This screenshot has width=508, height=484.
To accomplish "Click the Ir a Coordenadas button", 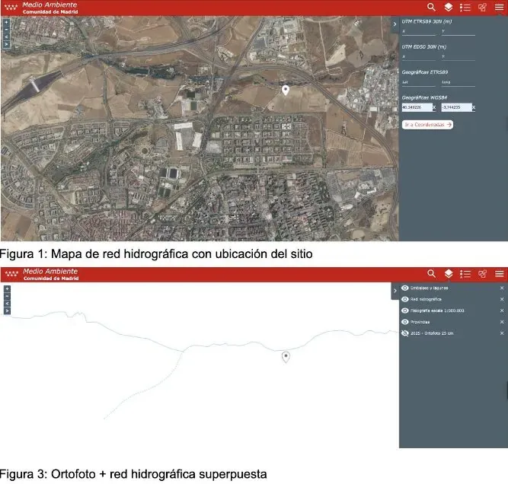I will tap(428, 125).
